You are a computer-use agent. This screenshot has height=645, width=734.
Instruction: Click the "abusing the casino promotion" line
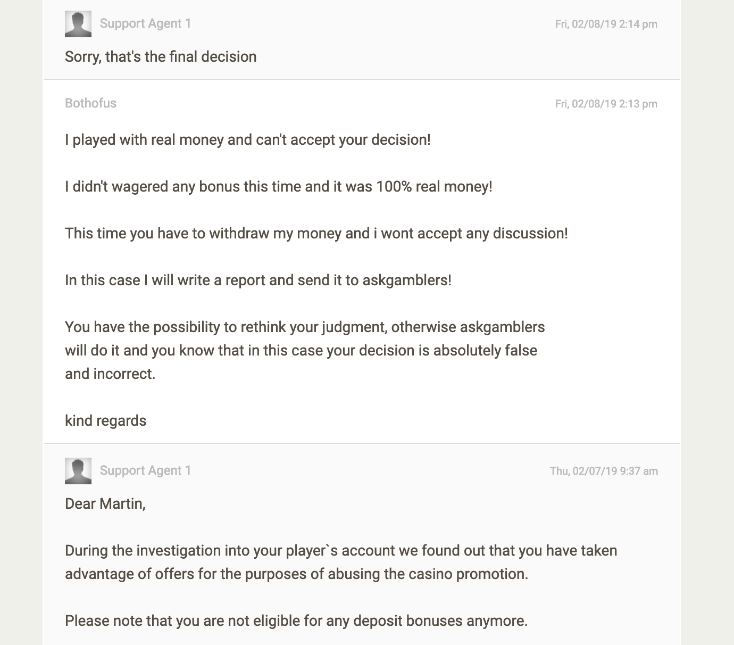click(296, 574)
